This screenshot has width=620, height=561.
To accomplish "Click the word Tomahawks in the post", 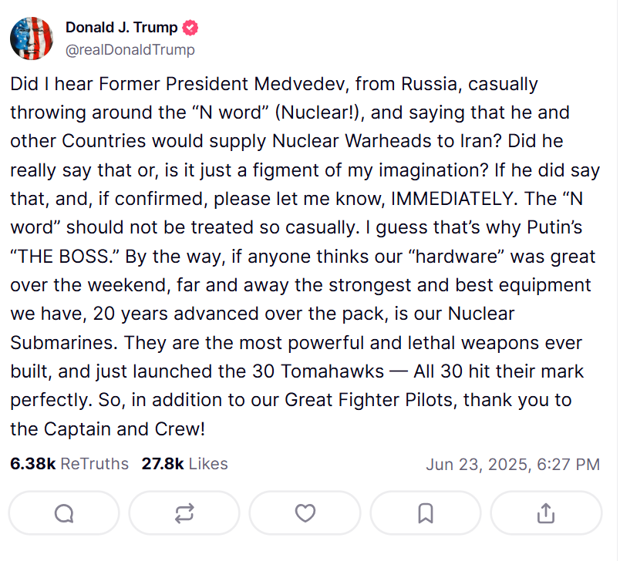I will click(332, 371).
